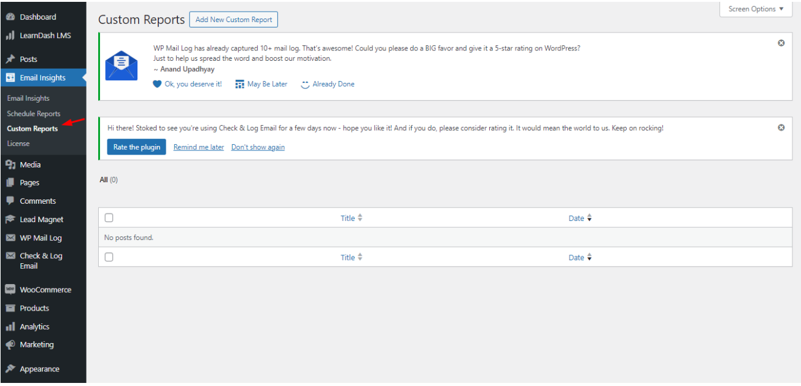
Task: Click the Check & Log Email envelope icon
Action: (x=10, y=256)
